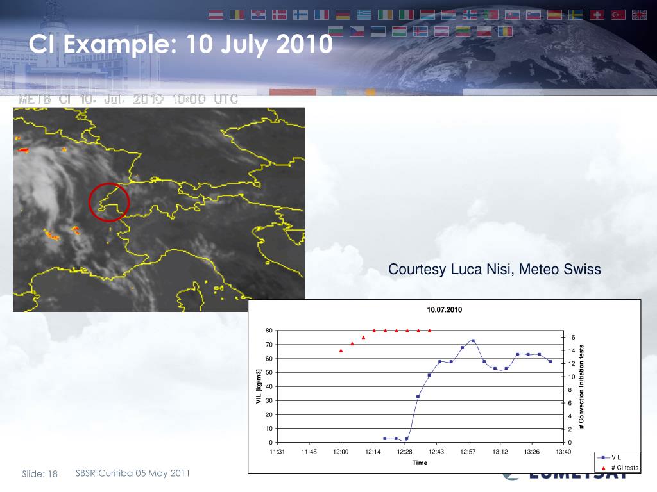Image resolution: width=657 pixels, height=492 pixels.
Task: Click the '12:00' time tick label
Action: [341, 452]
